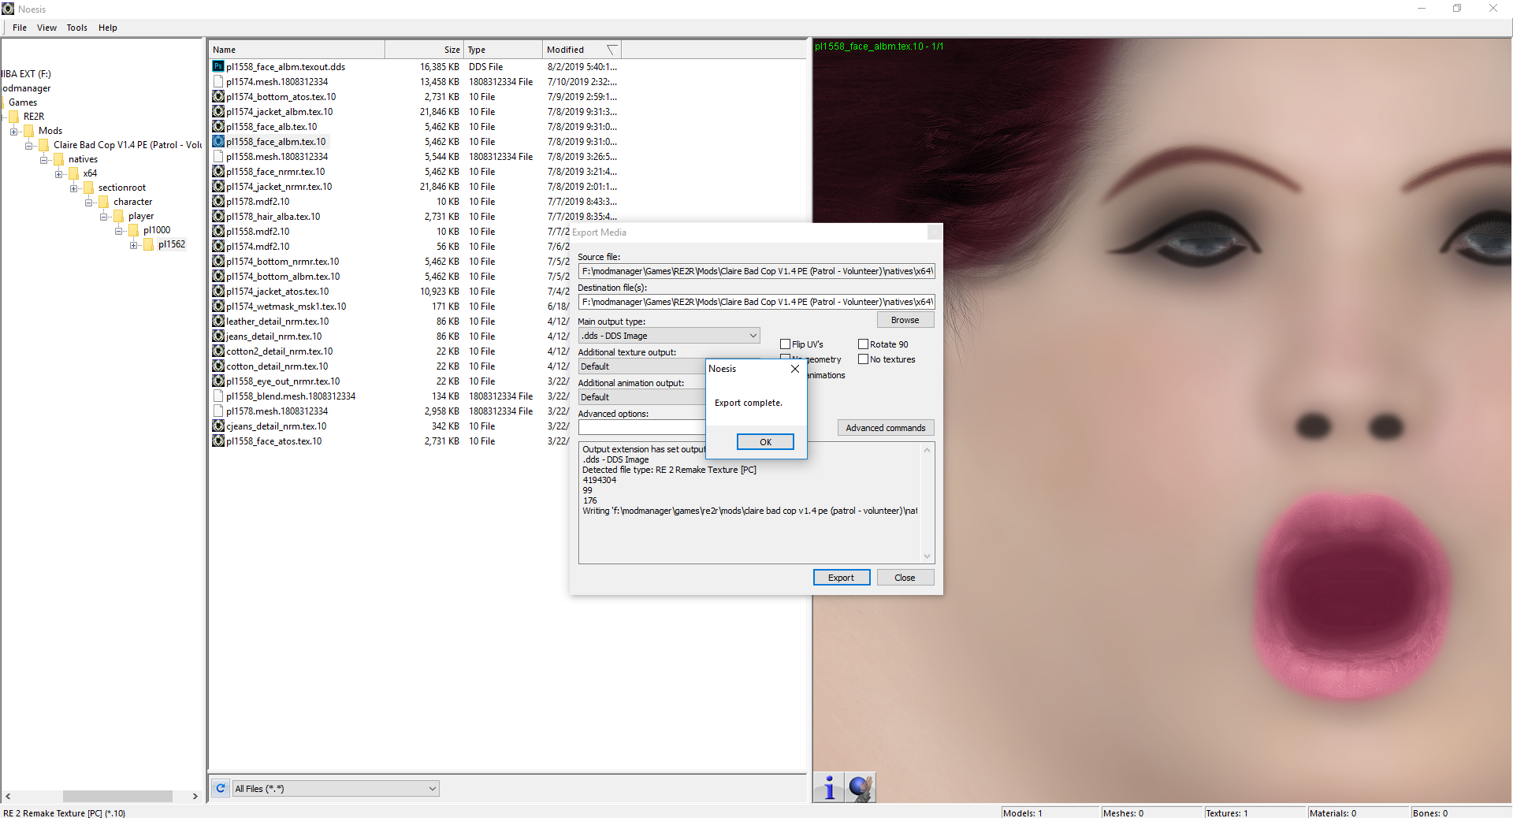Collapse the Mods tree node
Viewport: 1513px width, 818px height.
pos(14,131)
